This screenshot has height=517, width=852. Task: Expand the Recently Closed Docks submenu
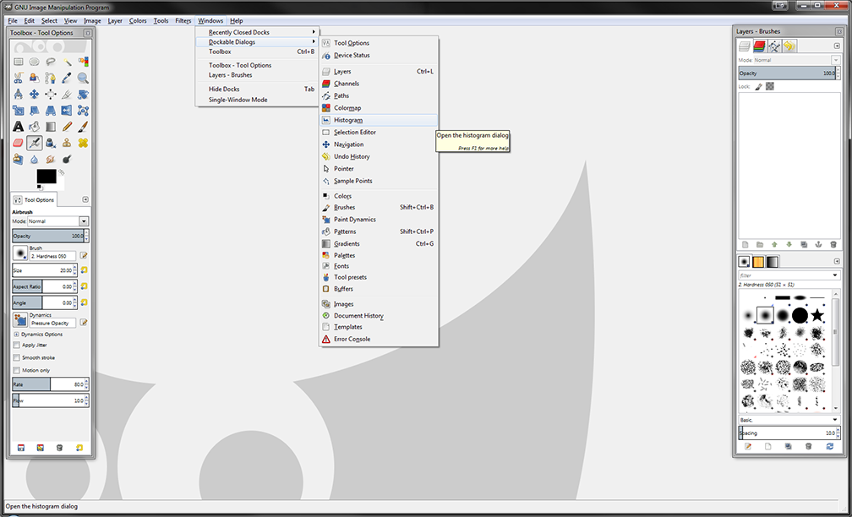click(257, 32)
